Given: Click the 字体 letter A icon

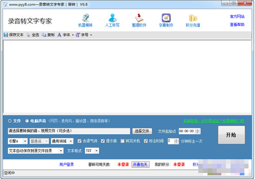Looking at the screenshot, I should pos(59,35).
